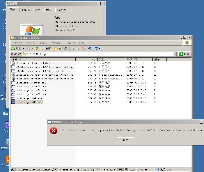Expand the Forward button history dropdown arrow
204x172 pixels.
32,49
